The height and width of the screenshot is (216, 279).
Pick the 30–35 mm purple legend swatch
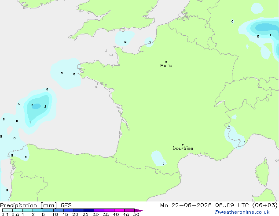[x=99, y=210]
